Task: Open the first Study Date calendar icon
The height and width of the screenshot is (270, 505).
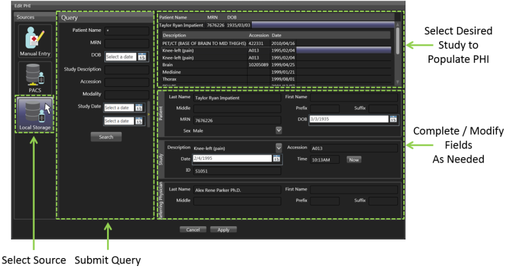Action: click(139, 107)
